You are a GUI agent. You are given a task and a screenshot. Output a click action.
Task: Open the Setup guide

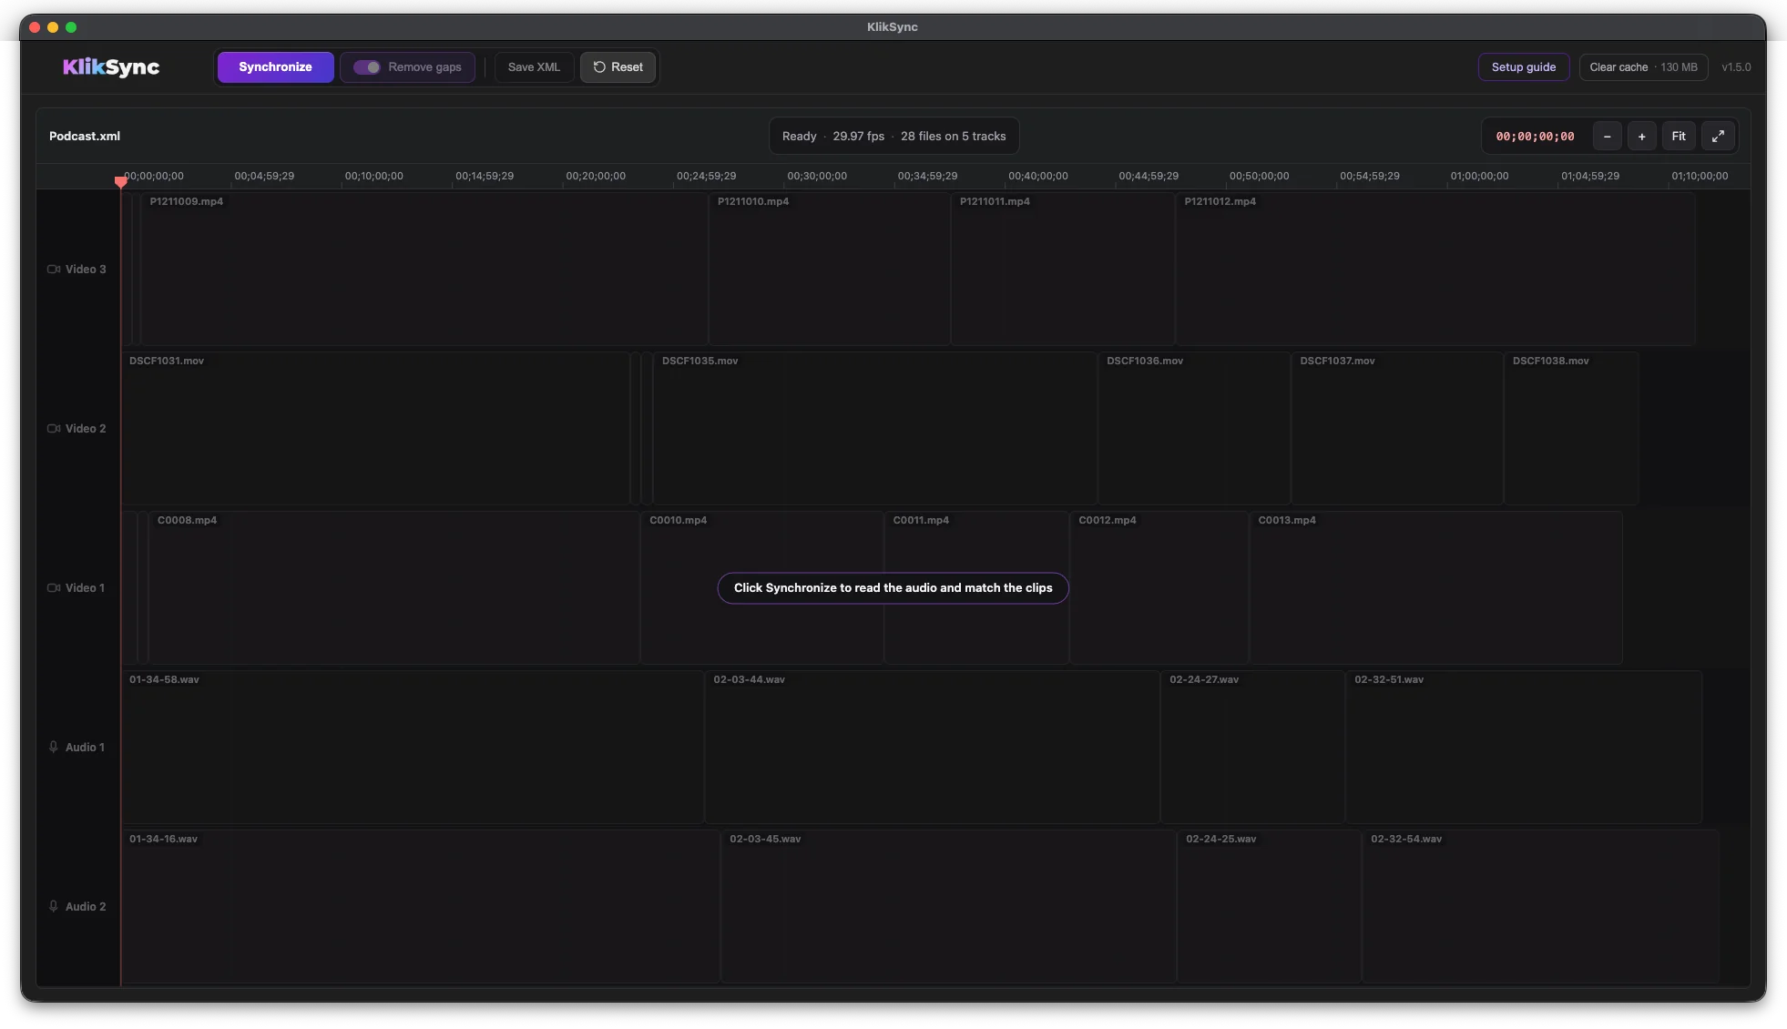pos(1523,67)
